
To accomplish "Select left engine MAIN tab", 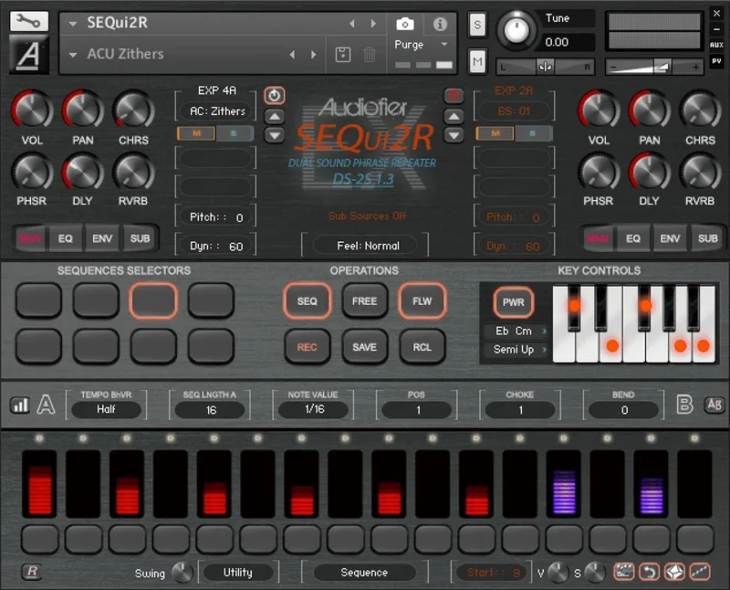I will pyautogui.click(x=30, y=238).
